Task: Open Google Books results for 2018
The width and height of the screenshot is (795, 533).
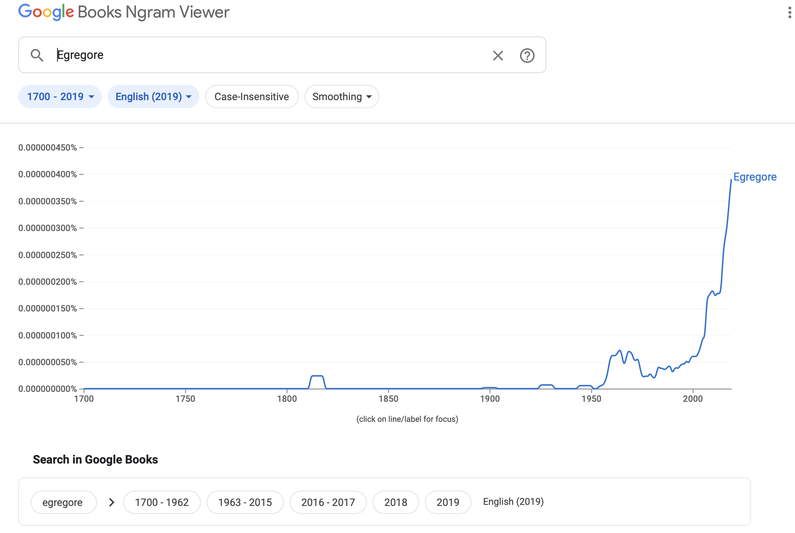Action: tap(396, 502)
